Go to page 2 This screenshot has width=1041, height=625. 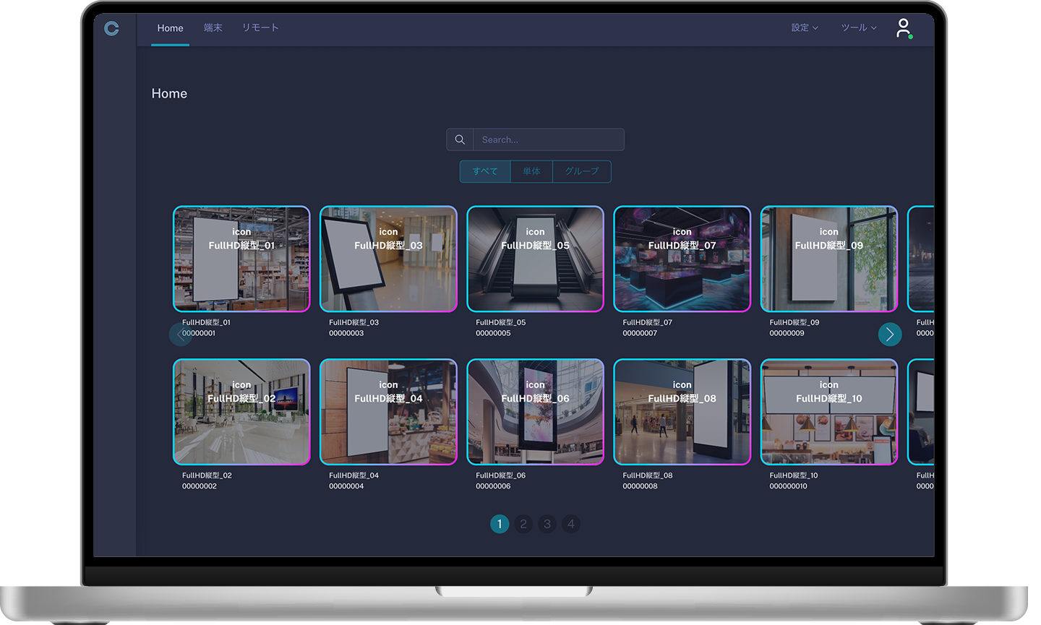point(523,524)
